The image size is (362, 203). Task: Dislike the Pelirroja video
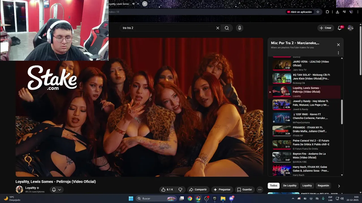click(180, 189)
